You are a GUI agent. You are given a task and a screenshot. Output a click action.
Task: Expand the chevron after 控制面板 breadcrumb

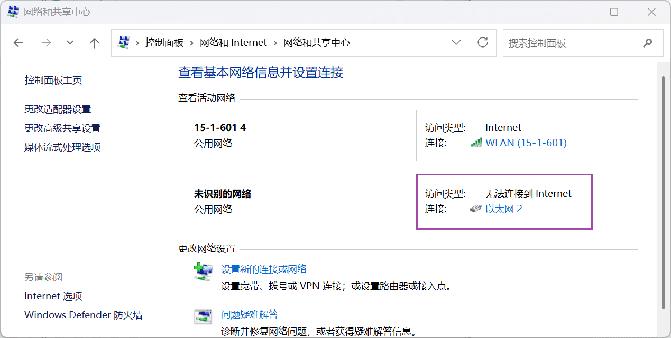coord(191,43)
